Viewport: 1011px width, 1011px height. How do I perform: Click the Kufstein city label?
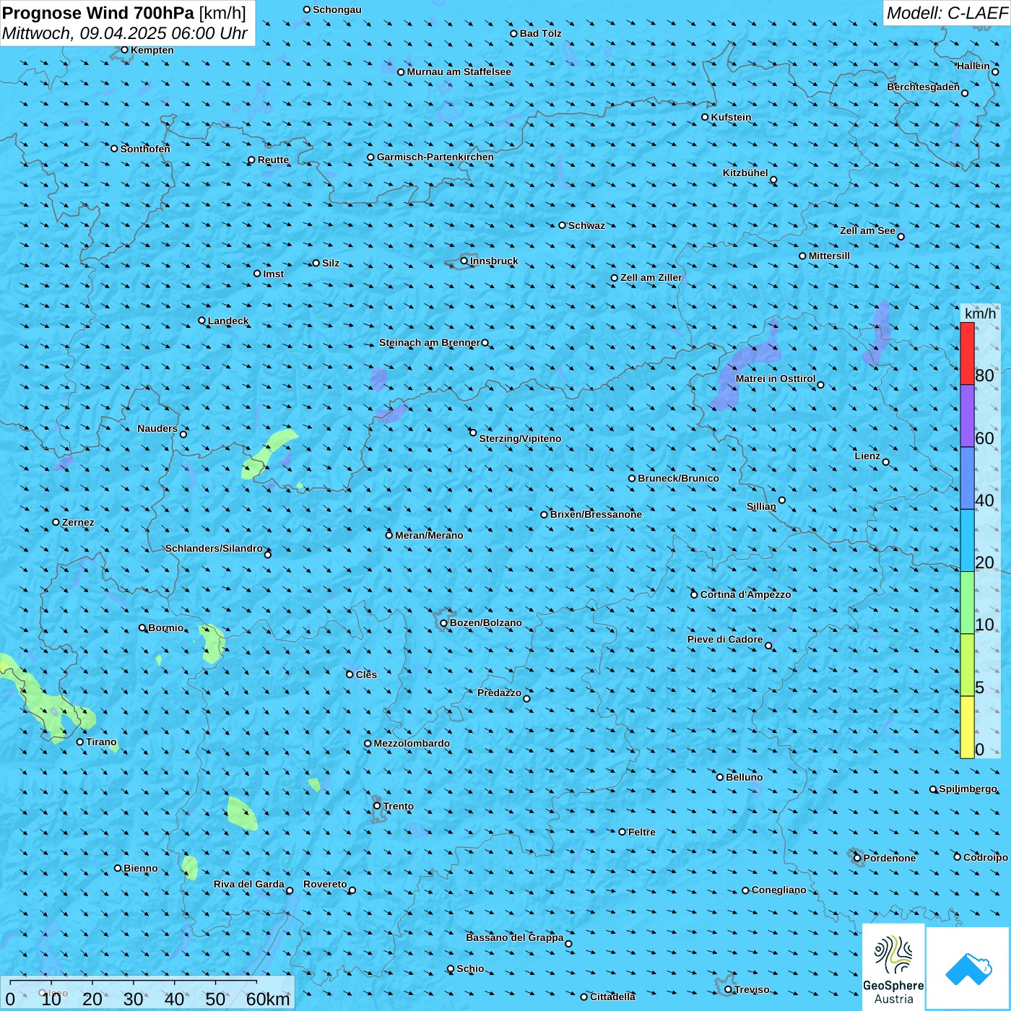click(x=731, y=117)
